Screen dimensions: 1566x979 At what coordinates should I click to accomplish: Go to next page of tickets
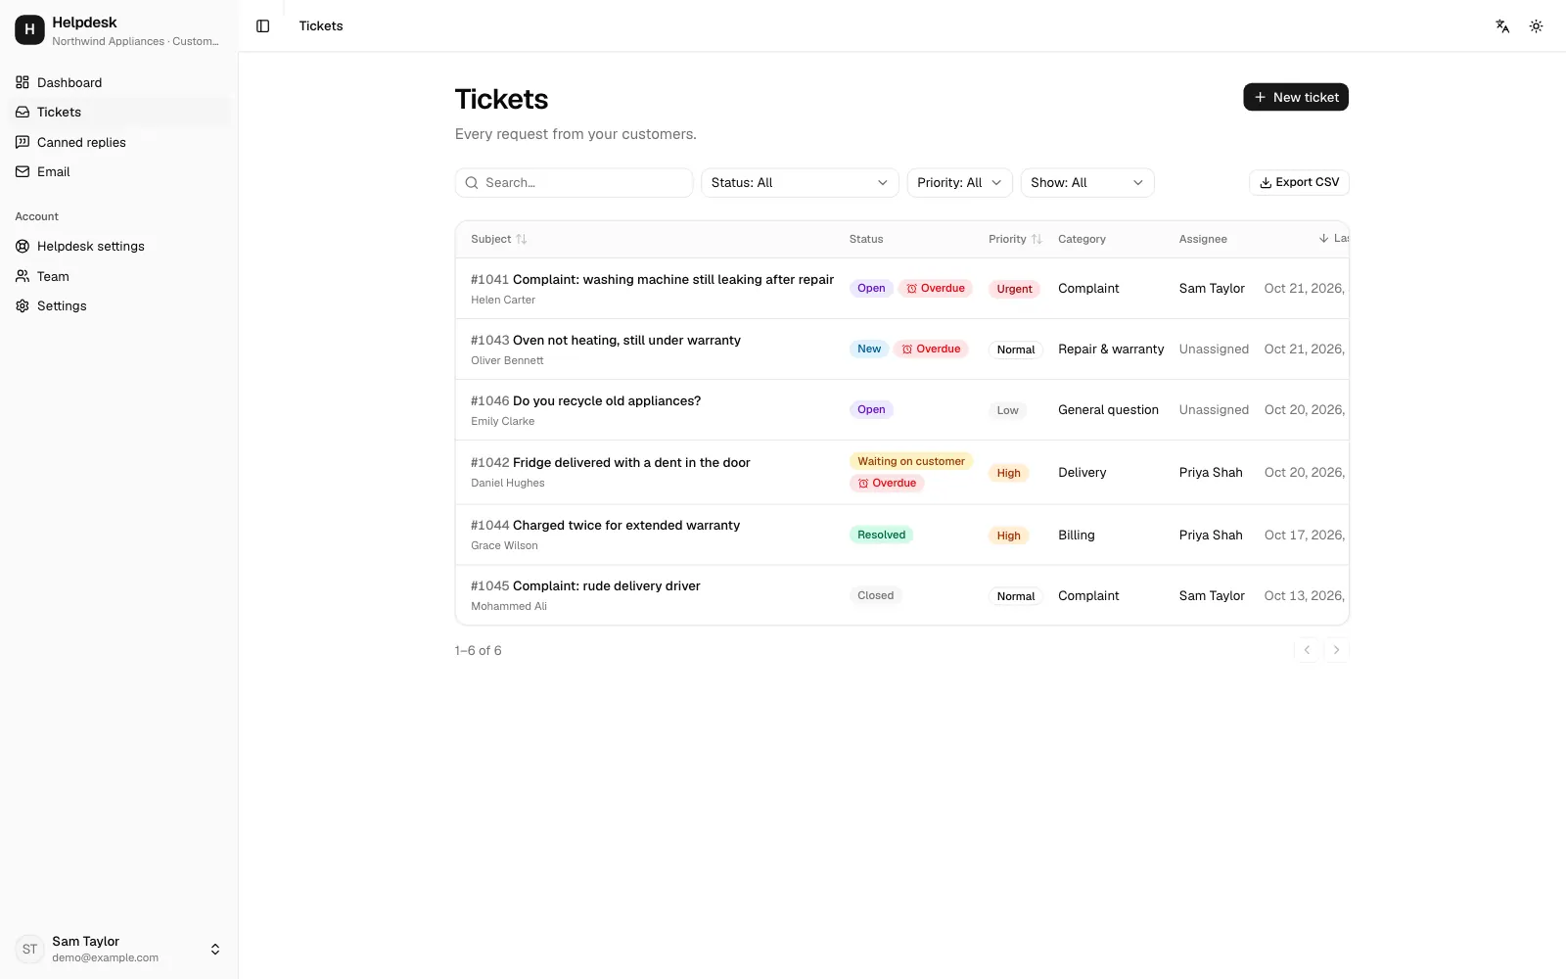pyautogui.click(x=1336, y=650)
